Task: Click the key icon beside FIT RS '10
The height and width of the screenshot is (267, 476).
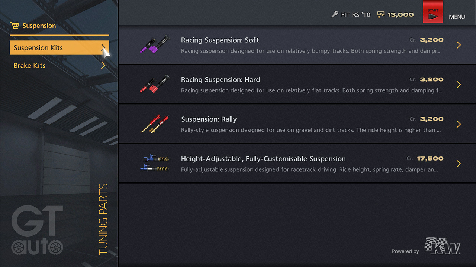Action: pyautogui.click(x=335, y=15)
